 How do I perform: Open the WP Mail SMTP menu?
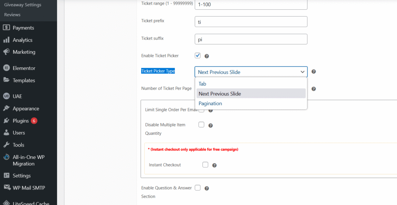click(x=29, y=188)
